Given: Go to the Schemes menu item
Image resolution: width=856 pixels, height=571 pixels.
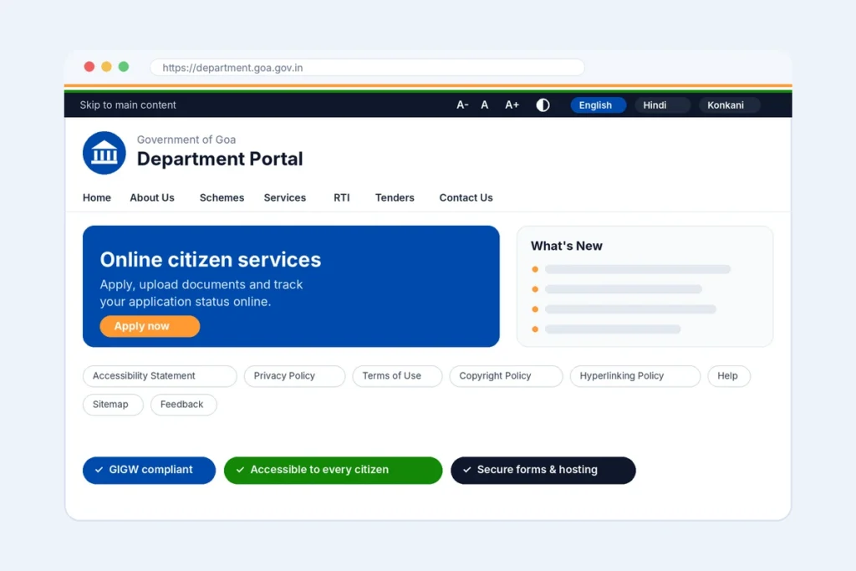Looking at the screenshot, I should (x=222, y=197).
